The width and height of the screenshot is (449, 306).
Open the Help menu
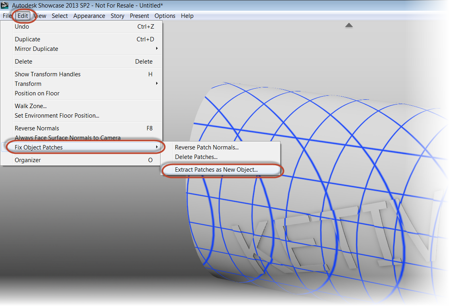[187, 15]
